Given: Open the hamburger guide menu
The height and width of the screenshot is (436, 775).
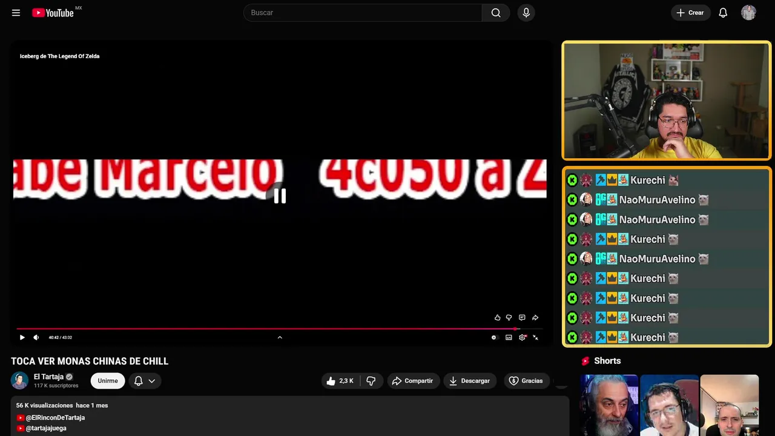Looking at the screenshot, I should pos(16,13).
